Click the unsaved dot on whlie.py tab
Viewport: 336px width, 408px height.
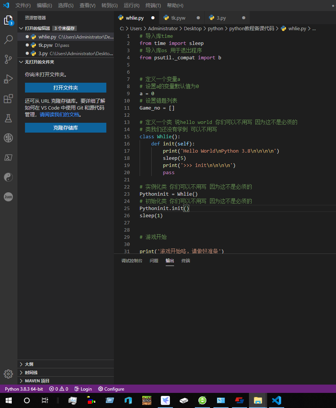(153, 18)
